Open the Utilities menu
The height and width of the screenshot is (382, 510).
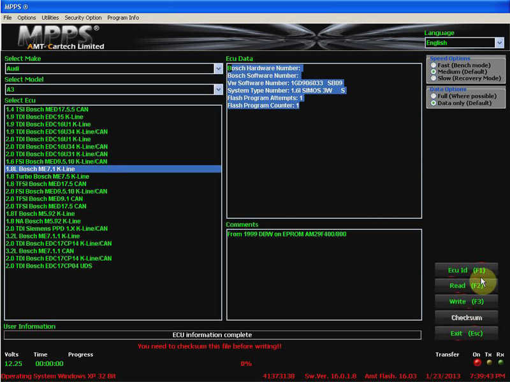(50, 18)
